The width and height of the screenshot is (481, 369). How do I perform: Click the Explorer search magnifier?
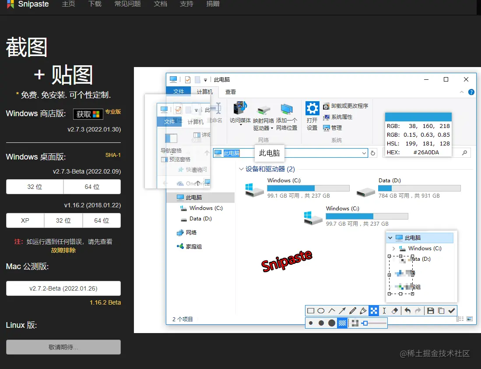(465, 153)
